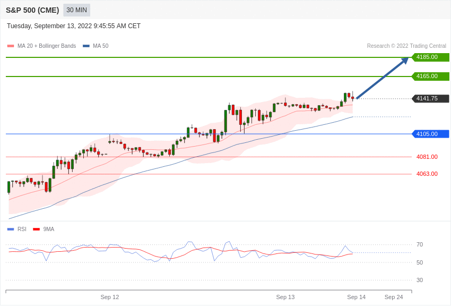This screenshot has height=306, width=451.
Task: Click the Sep 12 date axis label
Action: click(110, 297)
